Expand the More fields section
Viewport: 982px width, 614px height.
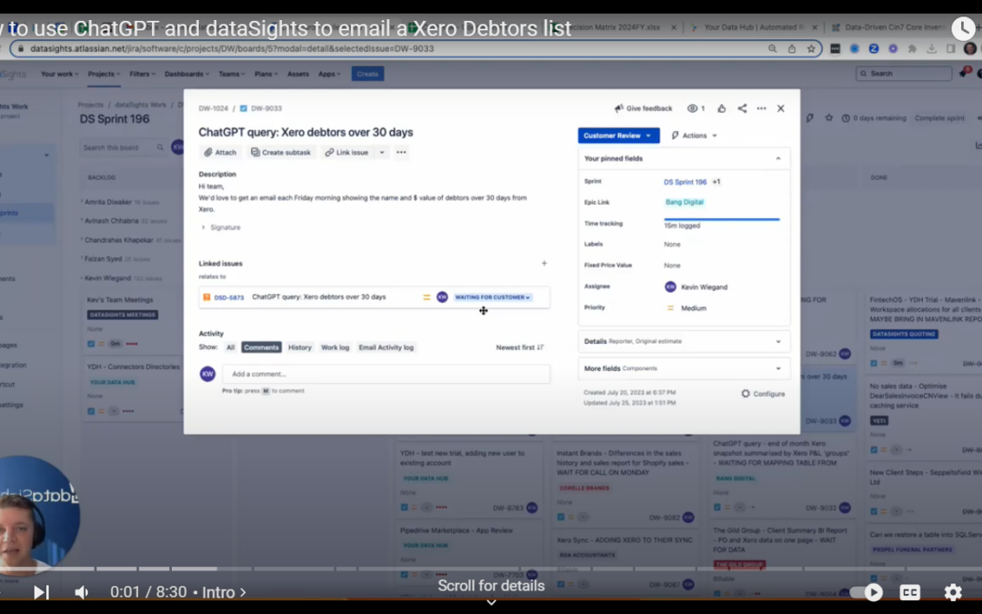pos(684,368)
